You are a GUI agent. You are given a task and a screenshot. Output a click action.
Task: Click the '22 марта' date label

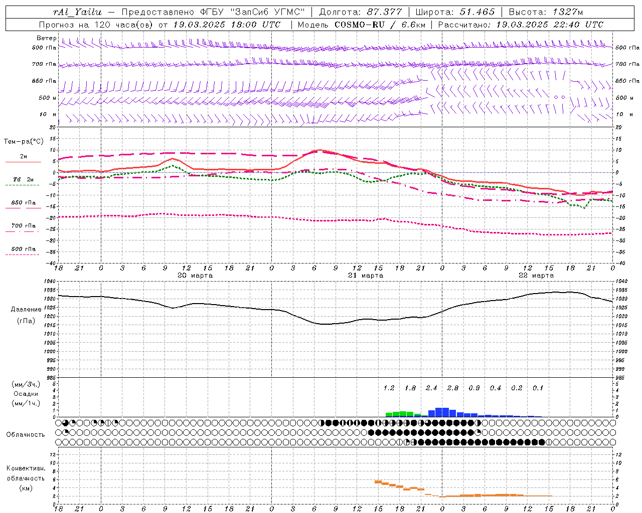(x=536, y=276)
